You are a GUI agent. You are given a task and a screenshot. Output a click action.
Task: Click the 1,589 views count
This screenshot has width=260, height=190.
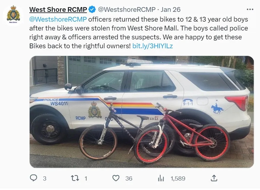click(x=178, y=178)
